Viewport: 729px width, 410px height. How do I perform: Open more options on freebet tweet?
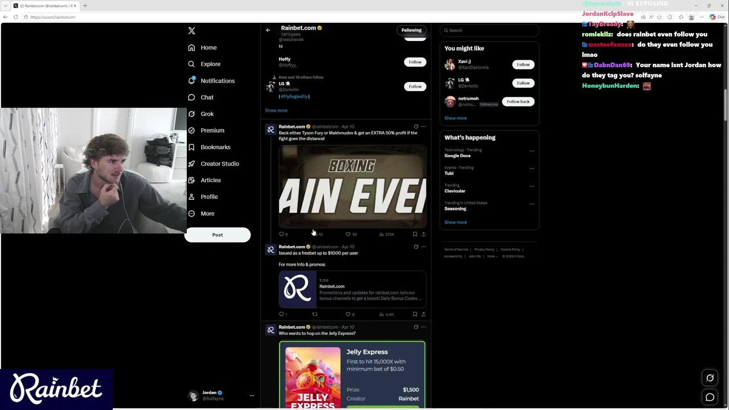423,247
